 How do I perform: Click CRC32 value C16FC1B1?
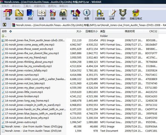(151, 131)
